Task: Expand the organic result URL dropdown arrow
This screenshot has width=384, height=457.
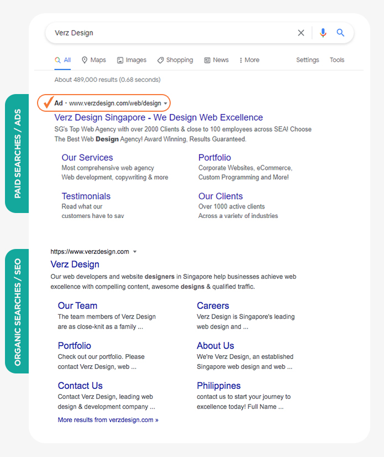Action: tap(135, 252)
